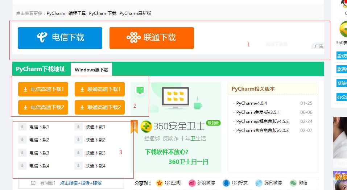Open the 联通下载3 link
This screenshot has width=347, height=190.
[x=95, y=153]
